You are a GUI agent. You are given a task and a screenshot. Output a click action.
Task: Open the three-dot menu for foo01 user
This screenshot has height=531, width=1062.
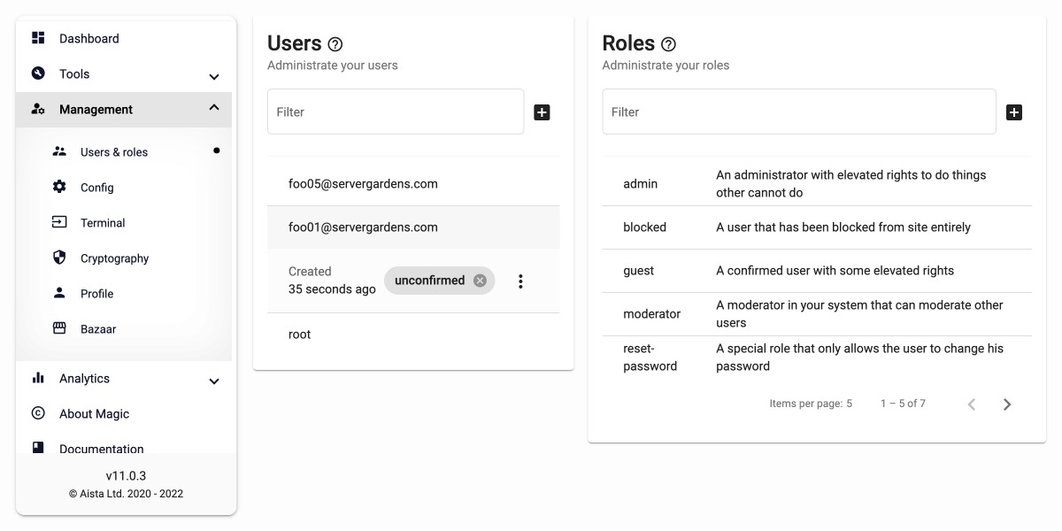point(520,281)
